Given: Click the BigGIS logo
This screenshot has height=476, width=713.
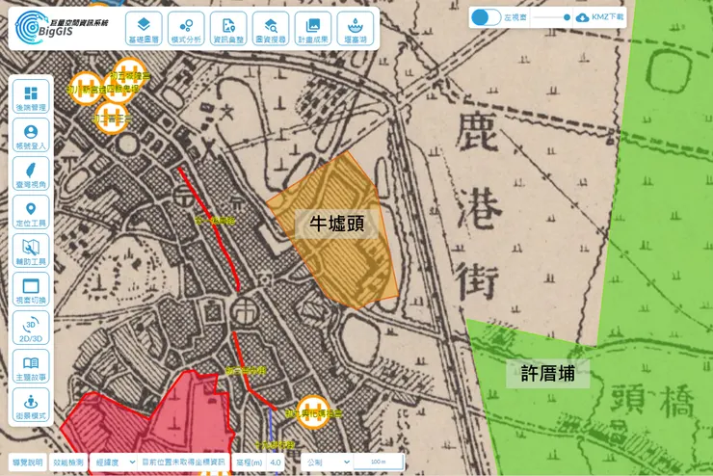Looking at the screenshot, I should [x=62, y=27].
